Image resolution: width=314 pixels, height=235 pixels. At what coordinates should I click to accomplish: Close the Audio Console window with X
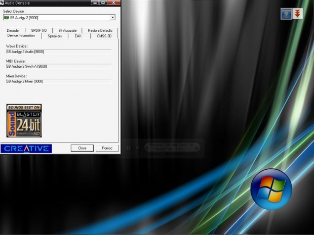pyautogui.click(x=114, y=3)
